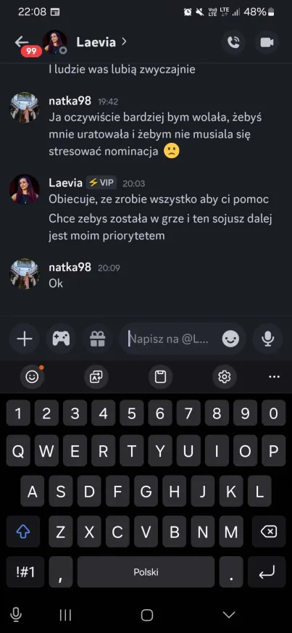Open keyboard clipboard icon

coord(160,377)
